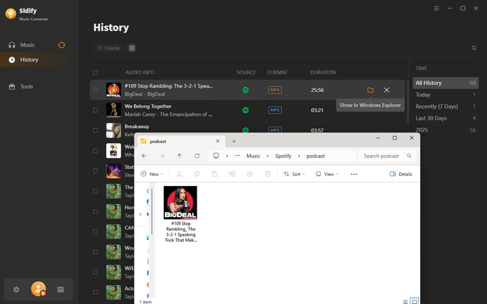Screen dimensions: 487x304
Task: Expand hidden path ellipsis in address bar
Action: click(237, 156)
